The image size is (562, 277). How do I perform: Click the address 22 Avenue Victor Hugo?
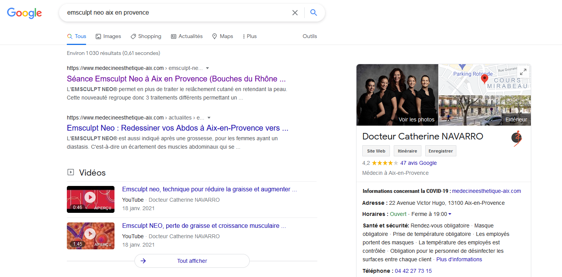pos(447,203)
